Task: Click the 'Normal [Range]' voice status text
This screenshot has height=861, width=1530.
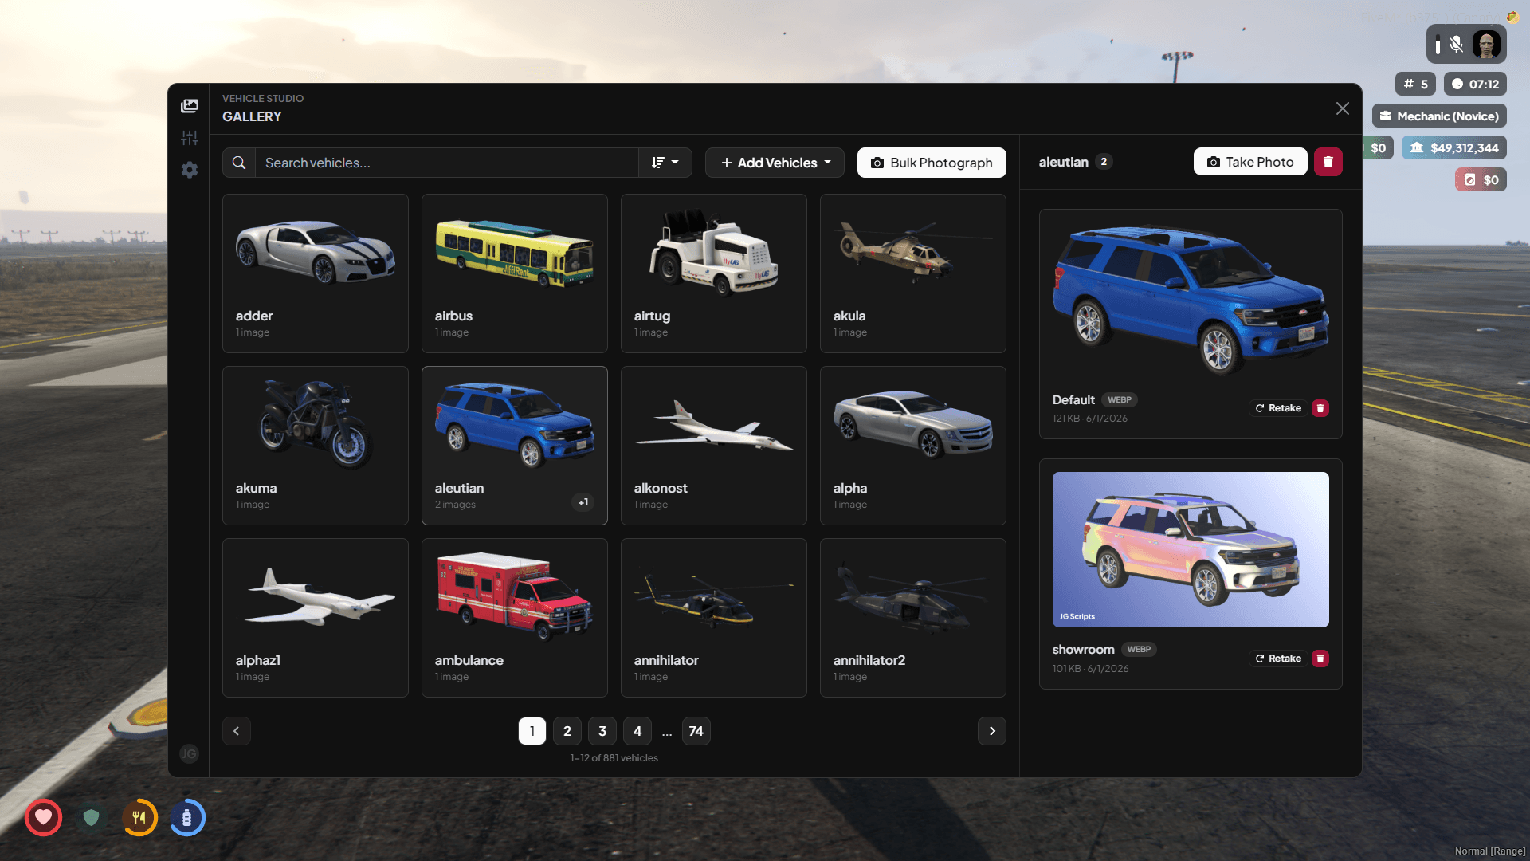Action: coord(1490,851)
